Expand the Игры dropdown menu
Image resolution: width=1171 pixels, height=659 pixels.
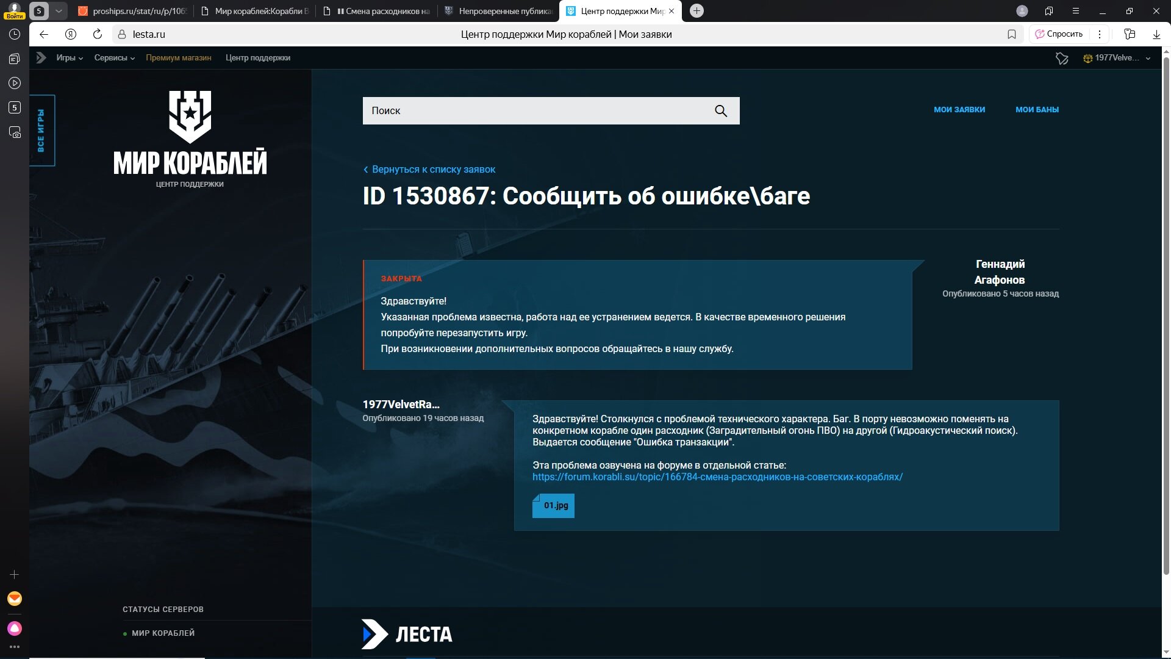70,58
